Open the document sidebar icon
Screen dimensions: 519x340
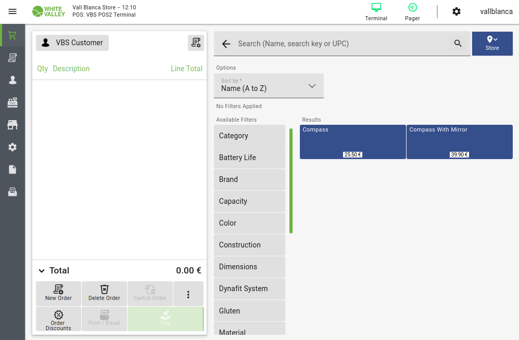[12, 169]
